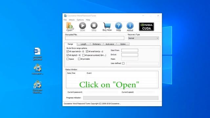
Task: Open the Help menu in menu bar
Action: (x=88, y=20)
